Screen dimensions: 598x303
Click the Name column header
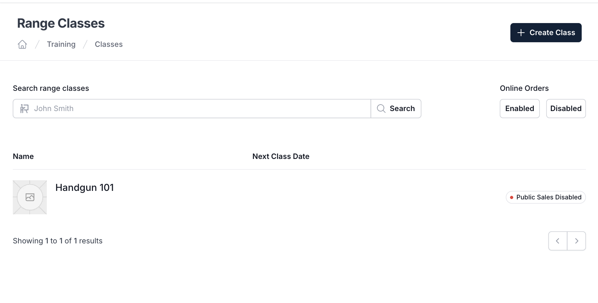(x=23, y=156)
